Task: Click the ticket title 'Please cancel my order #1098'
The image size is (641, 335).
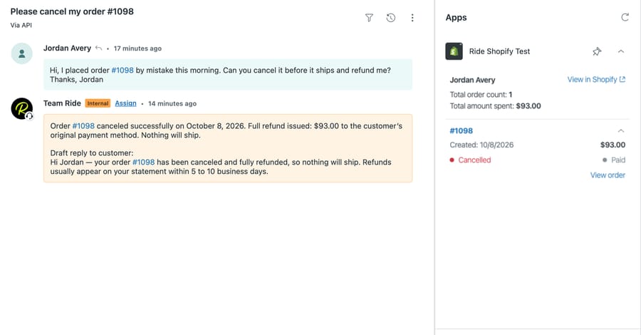Action: coord(72,11)
